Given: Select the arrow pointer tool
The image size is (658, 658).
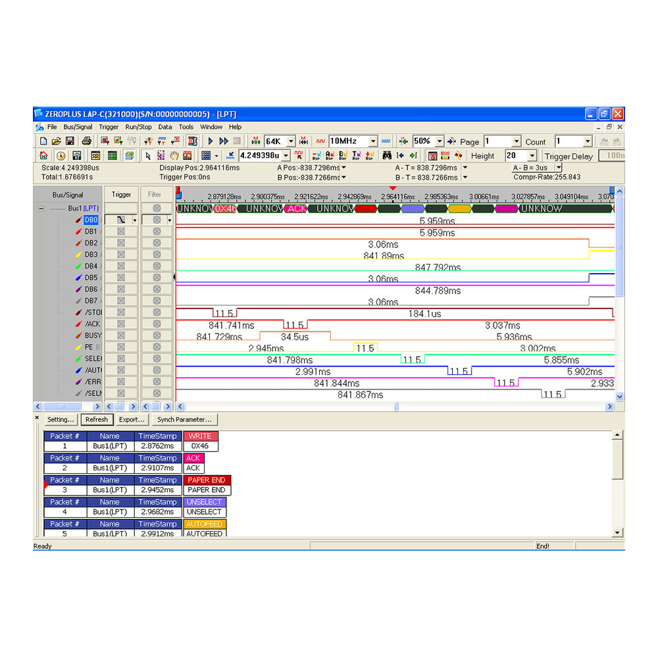Looking at the screenshot, I should pyautogui.click(x=147, y=156).
